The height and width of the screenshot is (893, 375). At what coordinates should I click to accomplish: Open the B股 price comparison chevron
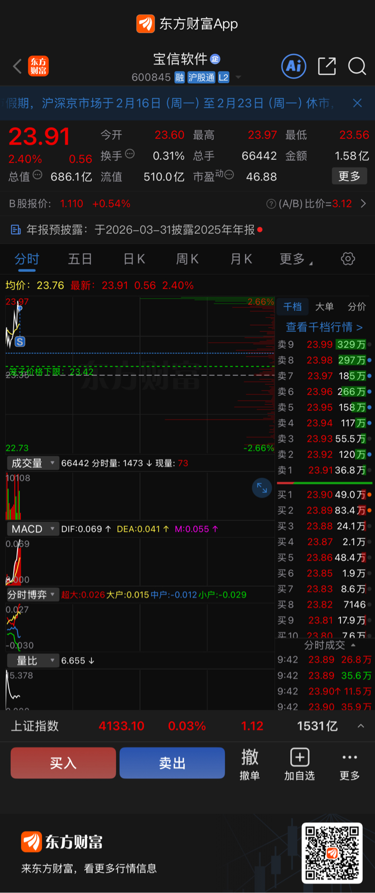click(363, 203)
